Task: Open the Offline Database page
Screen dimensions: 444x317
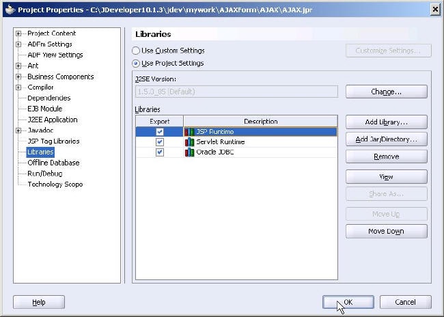Action: click(x=53, y=163)
